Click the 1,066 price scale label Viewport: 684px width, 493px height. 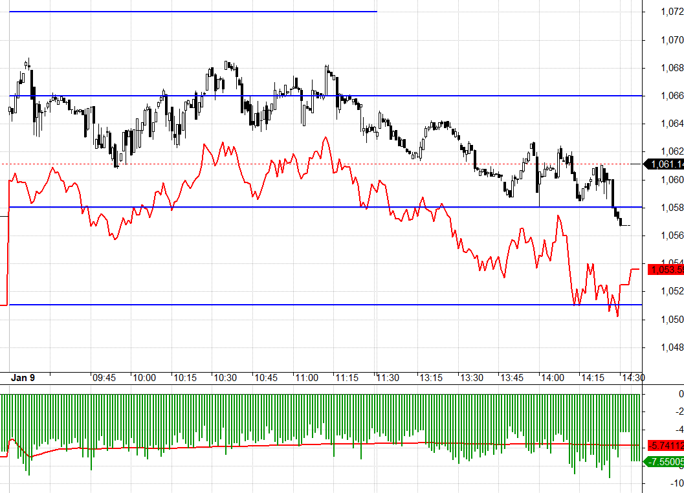672,96
